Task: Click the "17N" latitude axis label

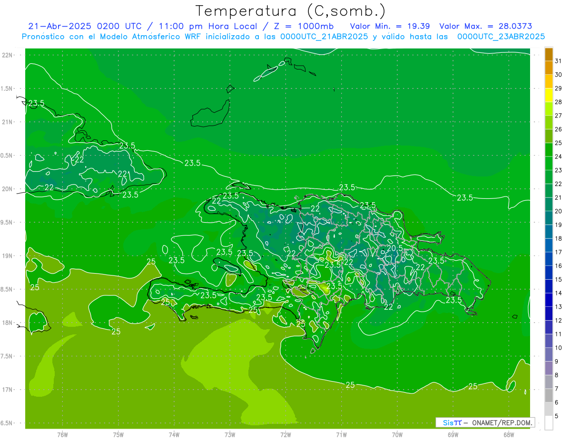Action: coord(8,390)
